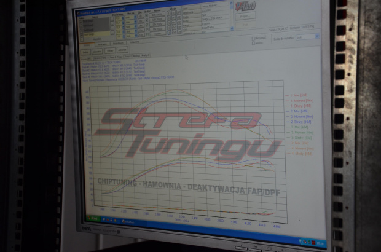
Task: Click the second quick launch icon beside Start
Action: coord(108,219)
